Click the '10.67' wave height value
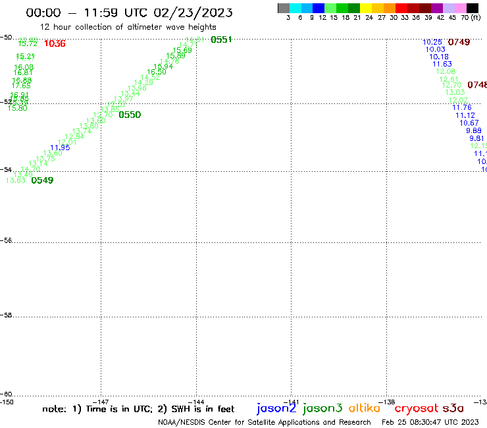The width and height of the screenshot is (487, 428). coord(469,123)
